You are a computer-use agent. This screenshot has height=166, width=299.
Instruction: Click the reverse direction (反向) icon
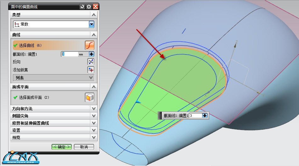point(91,62)
